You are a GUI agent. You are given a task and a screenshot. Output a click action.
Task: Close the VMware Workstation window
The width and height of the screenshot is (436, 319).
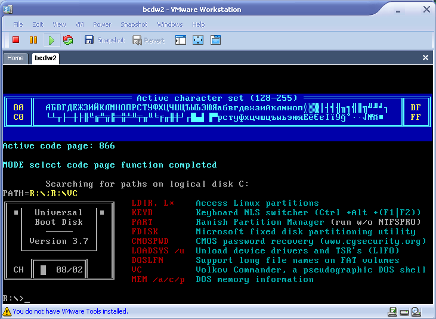click(426, 10)
